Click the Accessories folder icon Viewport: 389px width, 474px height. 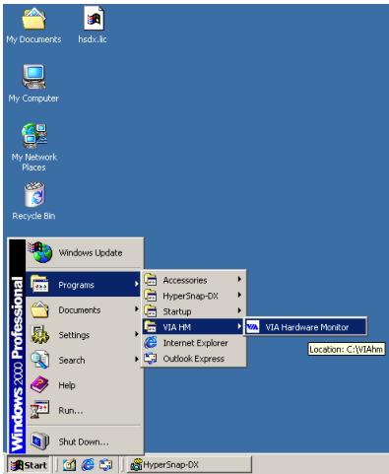pos(151,280)
